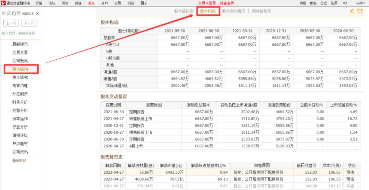Screen dimensions: 369x190
Task: Select 最新提示 in the sidebar
Action: point(20,44)
